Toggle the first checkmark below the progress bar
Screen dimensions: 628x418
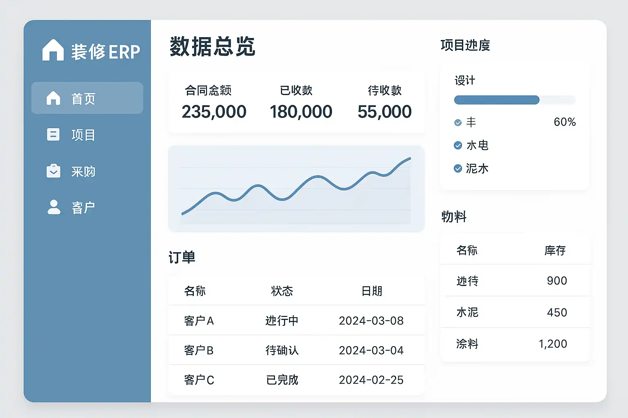458,122
